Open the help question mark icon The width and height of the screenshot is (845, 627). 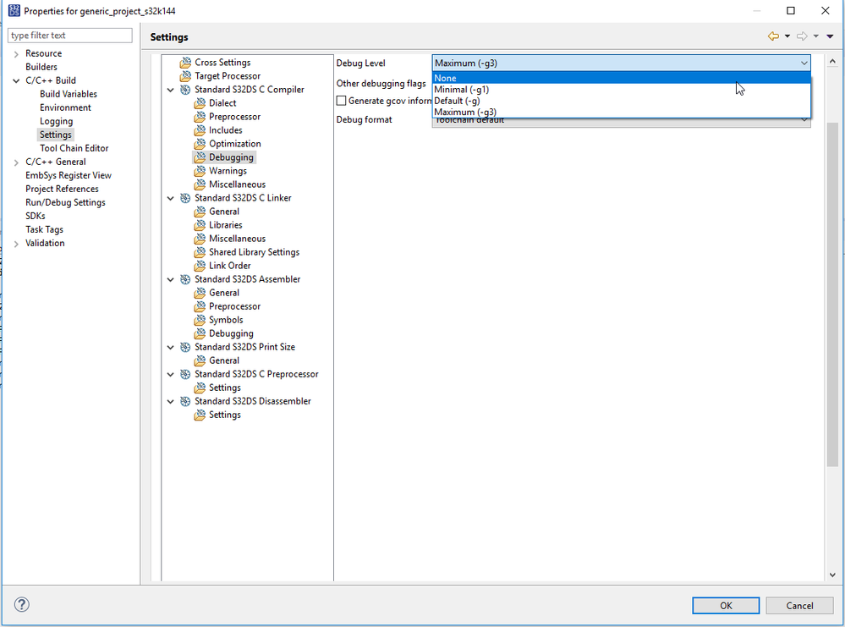pyautogui.click(x=21, y=604)
